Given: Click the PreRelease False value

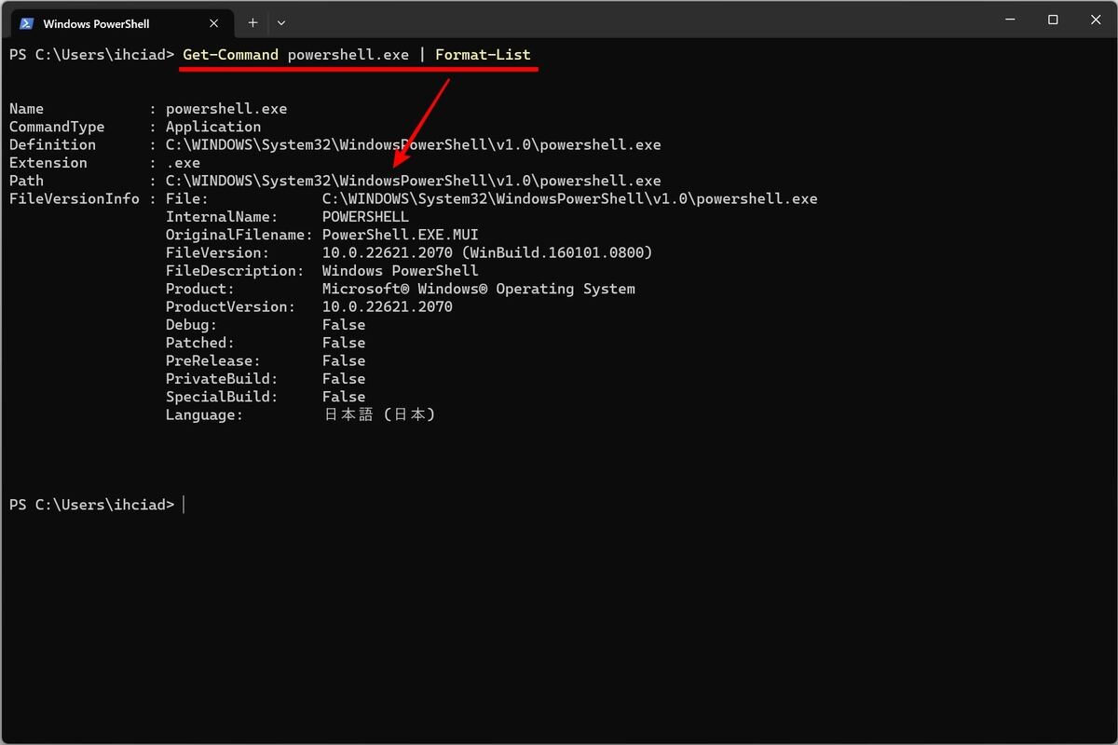Looking at the screenshot, I should [344, 360].
